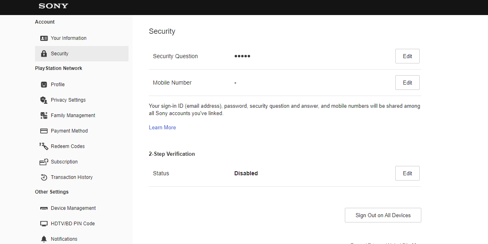Open Privacy Settings menu item

pyautogui.click(x=68, y=100)
